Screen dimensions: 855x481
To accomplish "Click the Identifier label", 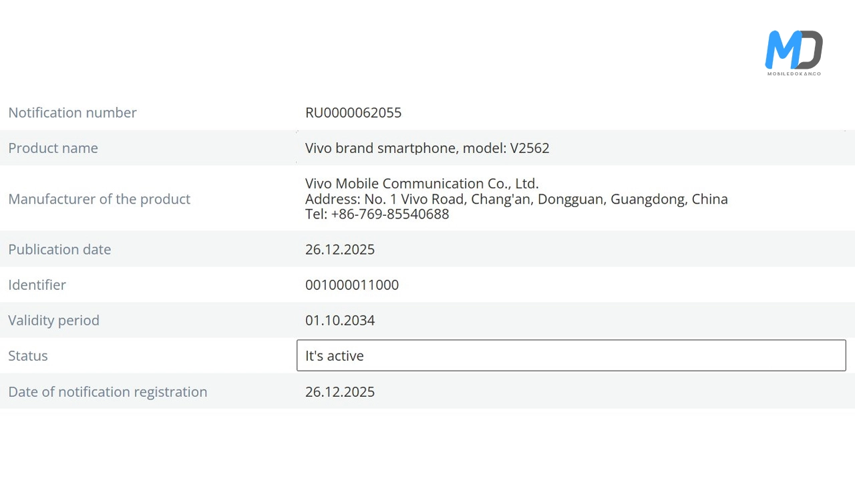I will pyautogui.click(x=37, y=285).
